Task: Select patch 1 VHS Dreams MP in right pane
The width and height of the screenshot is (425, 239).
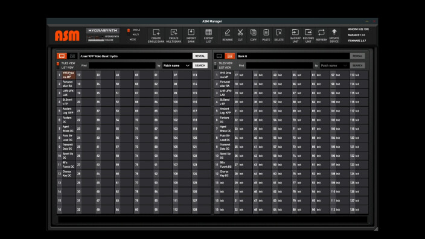Action: click(x=223, y=75)
